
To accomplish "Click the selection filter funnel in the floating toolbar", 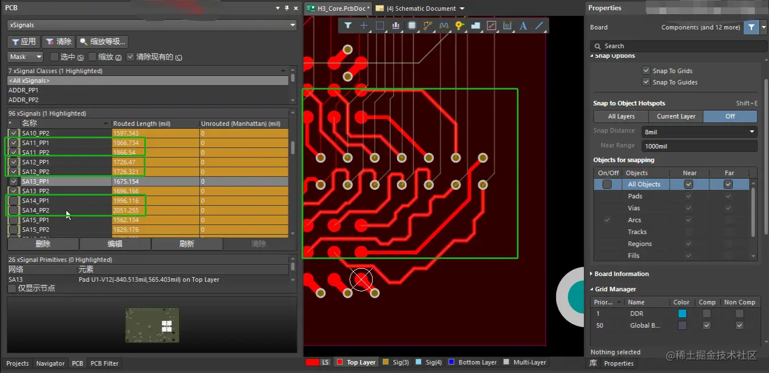I will point(348,26).
